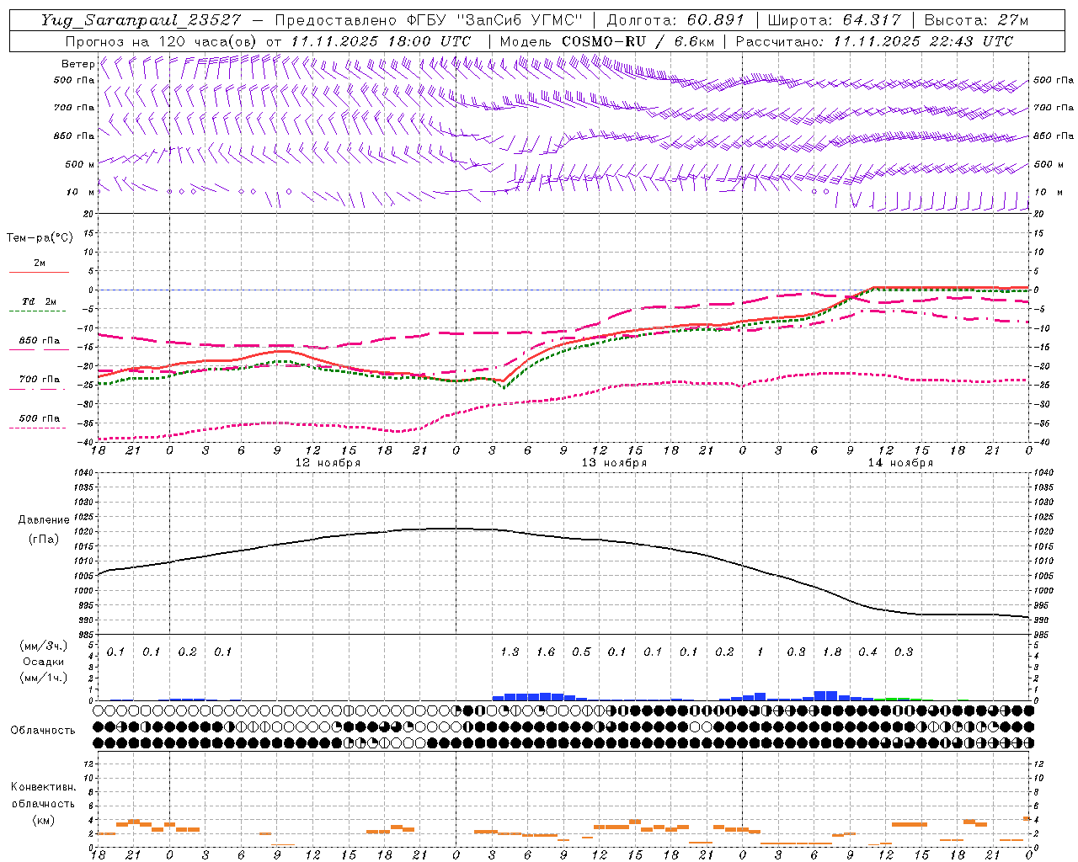This screenshot has width=1078, height=862.
Task: Click the Осадки panel label
Action: [43, 662]
